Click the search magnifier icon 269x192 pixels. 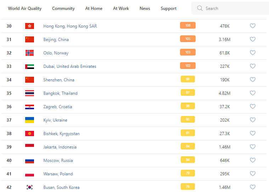click(200, 8)
